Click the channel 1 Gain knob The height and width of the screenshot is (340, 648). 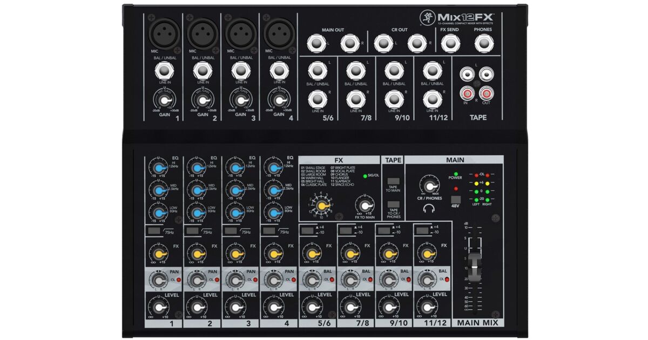pos(164,99)
